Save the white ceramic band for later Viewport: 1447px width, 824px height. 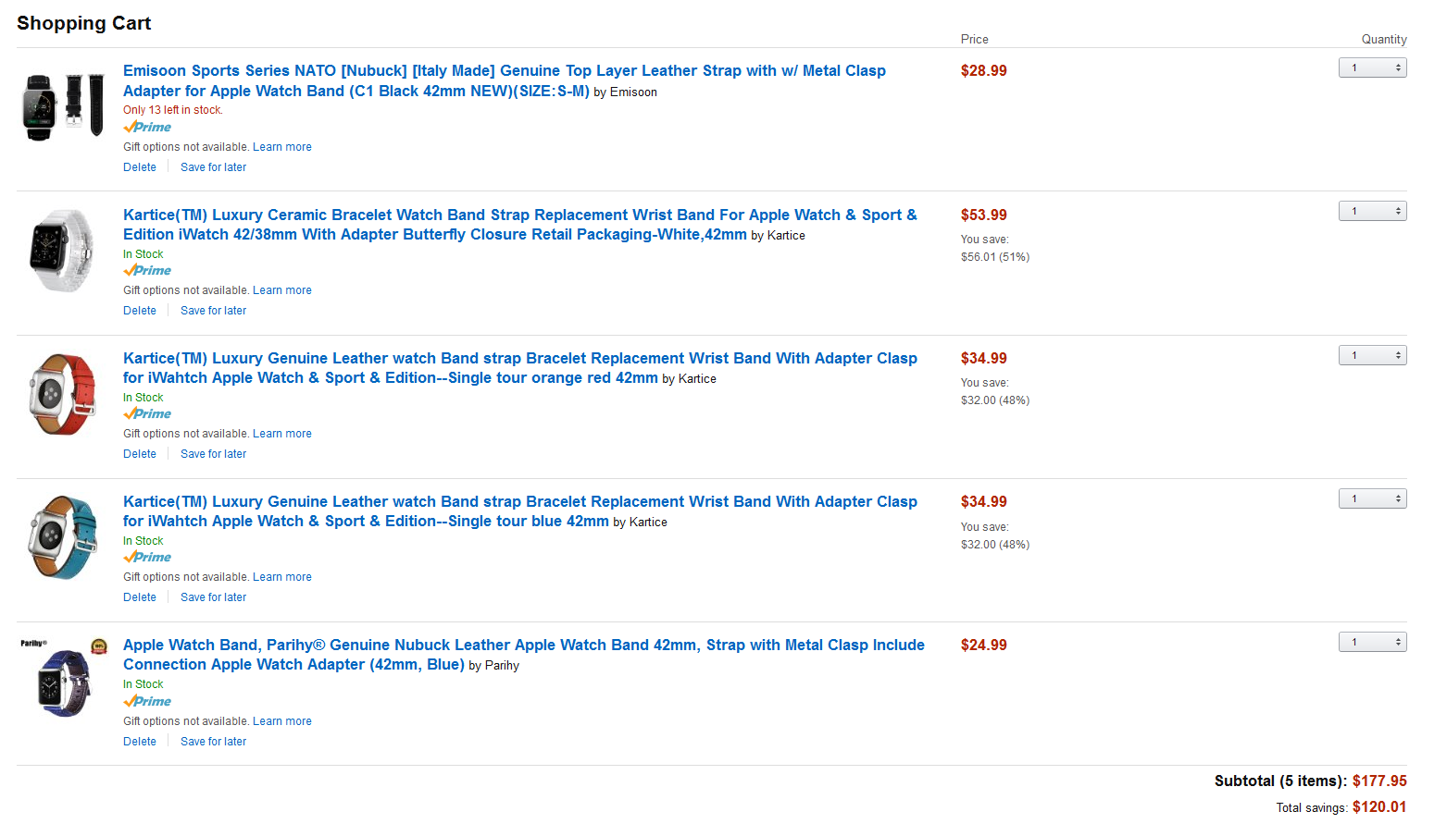coord(213,311)
